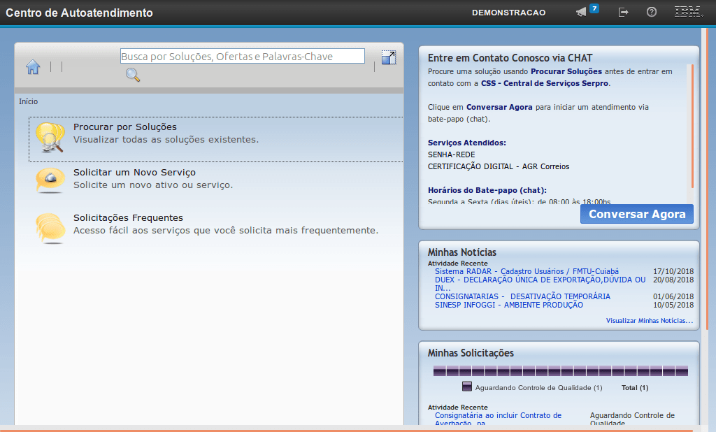Click the page's right-edge vertical scrollbar
The width and height of the screenshot is (716, 432).
[708, 178]
